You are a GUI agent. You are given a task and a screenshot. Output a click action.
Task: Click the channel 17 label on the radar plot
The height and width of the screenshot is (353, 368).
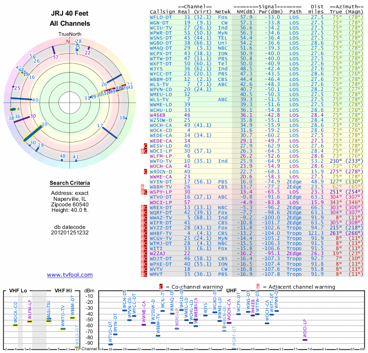pyautogui.click(x=100, y=125)
